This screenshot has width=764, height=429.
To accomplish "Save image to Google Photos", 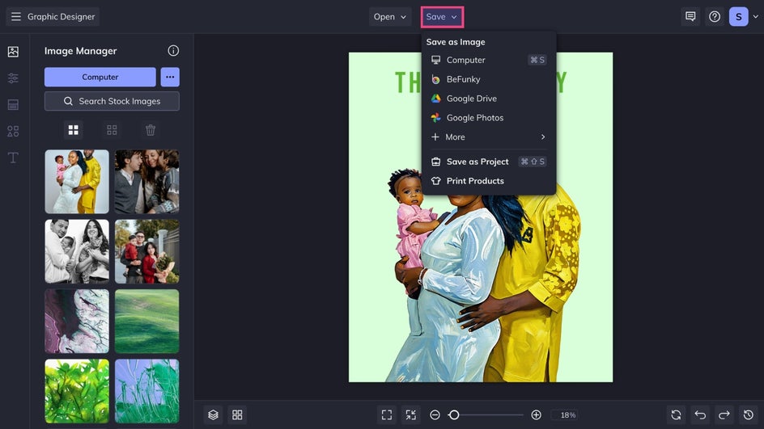I will coord(488,118).
